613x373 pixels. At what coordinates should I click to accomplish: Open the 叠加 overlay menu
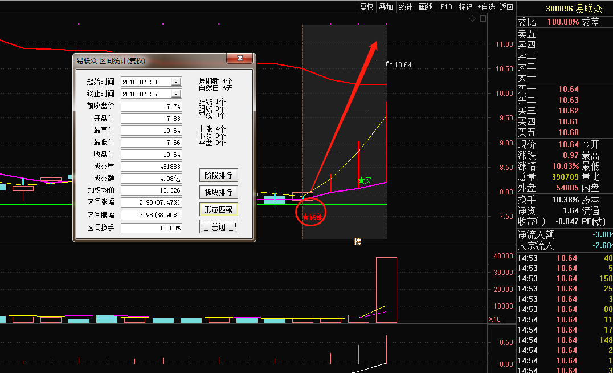(386, 7)
